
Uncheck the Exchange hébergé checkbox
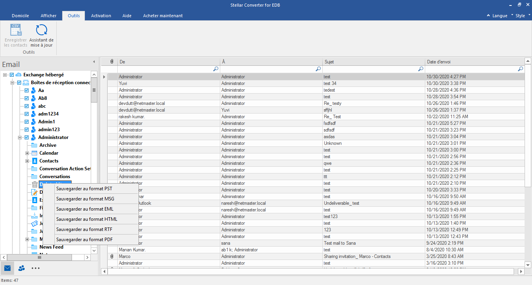[x=12, y=75]
